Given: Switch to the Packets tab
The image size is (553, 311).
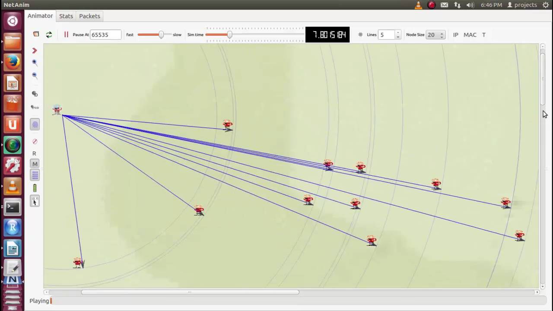Looking at the screenshot, I should [x=89, y=16].
